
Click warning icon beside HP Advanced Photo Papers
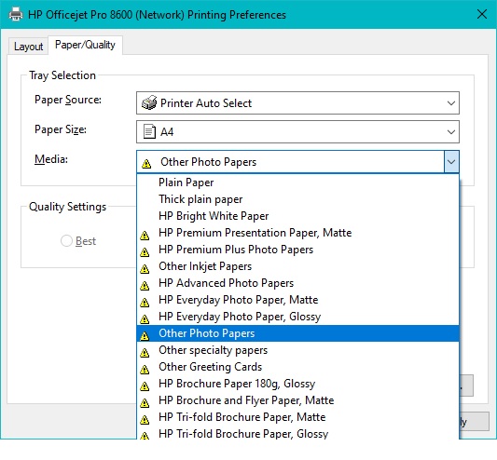click(x=145, y=286)
